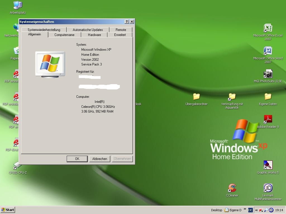Click the '3.06 GHz, 992 MB RAM' text
This screenshot has height=214, width=286.
pyautogui.click(x=97, y=111)
